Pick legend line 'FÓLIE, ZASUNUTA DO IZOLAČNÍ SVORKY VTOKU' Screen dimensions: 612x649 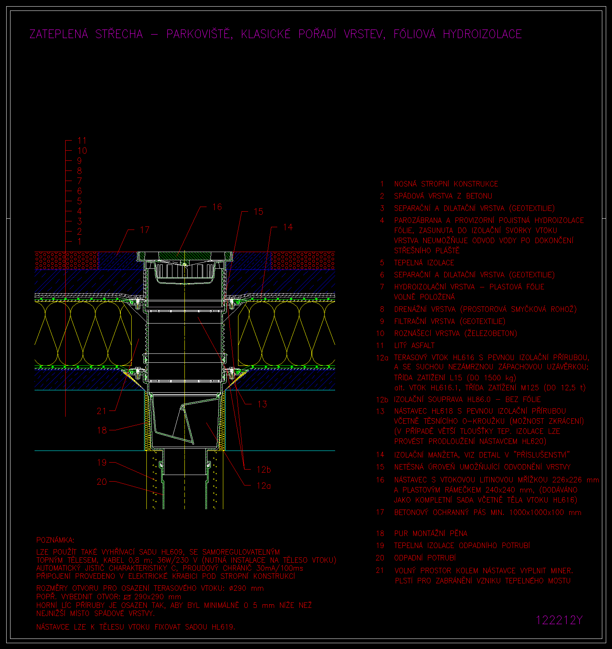(x=476, y=230)
